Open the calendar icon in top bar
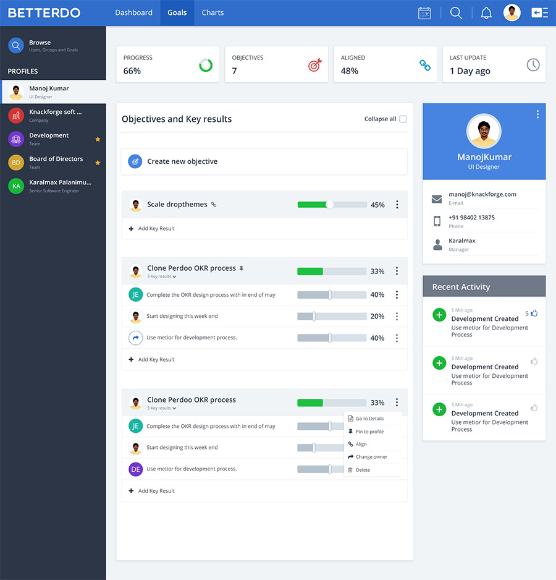This screenshot has height=580, width=556. click(424, 13)
